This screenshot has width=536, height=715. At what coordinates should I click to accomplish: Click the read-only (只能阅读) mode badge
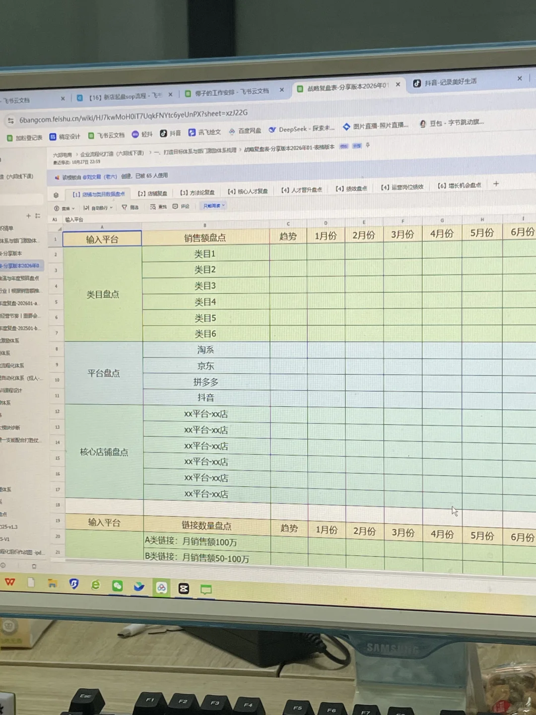point(212,206)
